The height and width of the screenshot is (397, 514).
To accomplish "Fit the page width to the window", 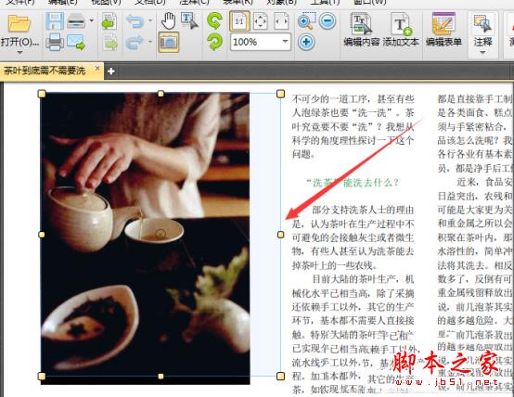I will [x=281, y=21].
